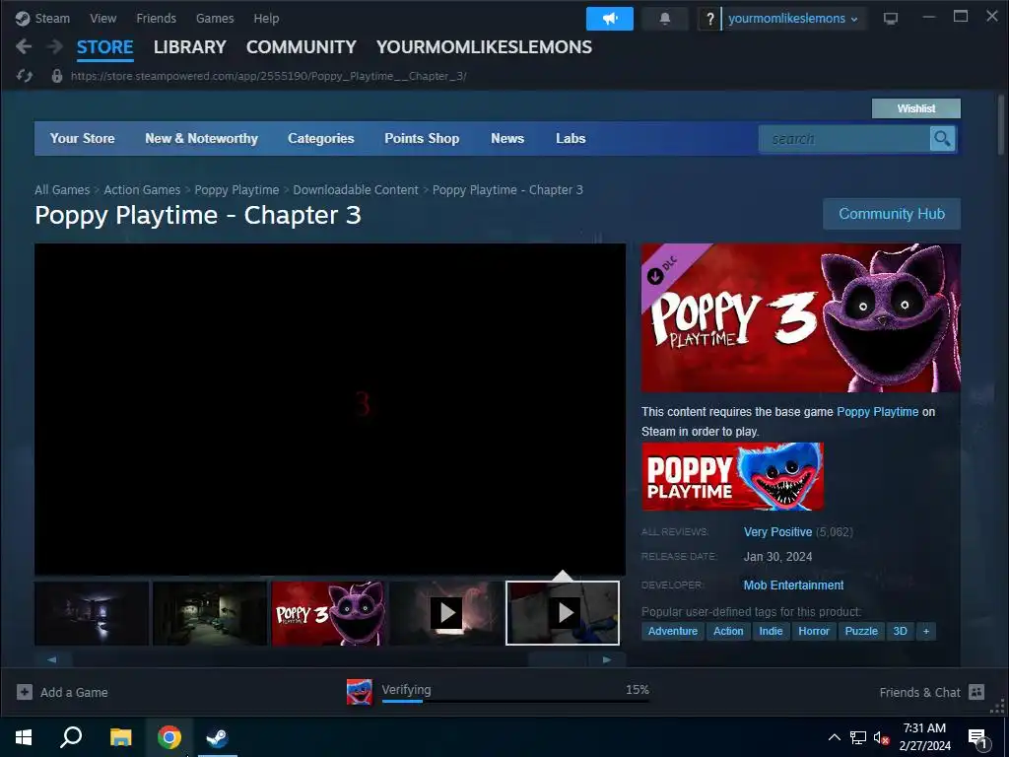Open the Windows notification center
Image resolution: width=1009 pixels, height=757 pixels.
point(977,739)
